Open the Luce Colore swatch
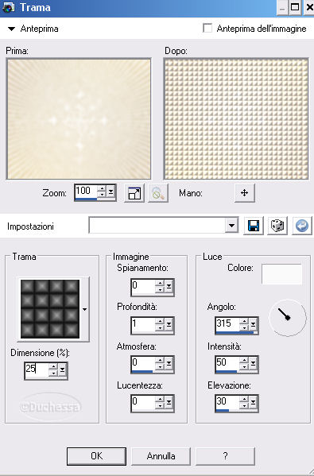 [x=282, y=274]
